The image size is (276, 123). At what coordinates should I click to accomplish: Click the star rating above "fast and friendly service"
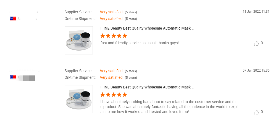(x=114, y=36)
